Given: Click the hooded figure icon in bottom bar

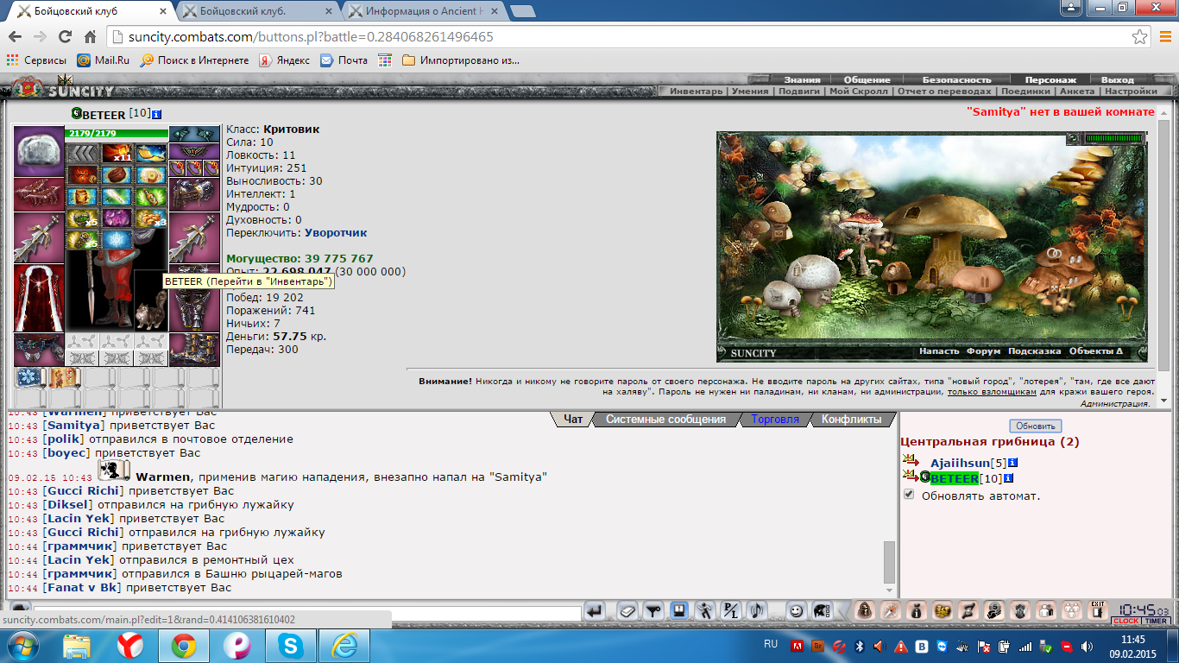Looking at the screenshot, I should tap(865, 611).
